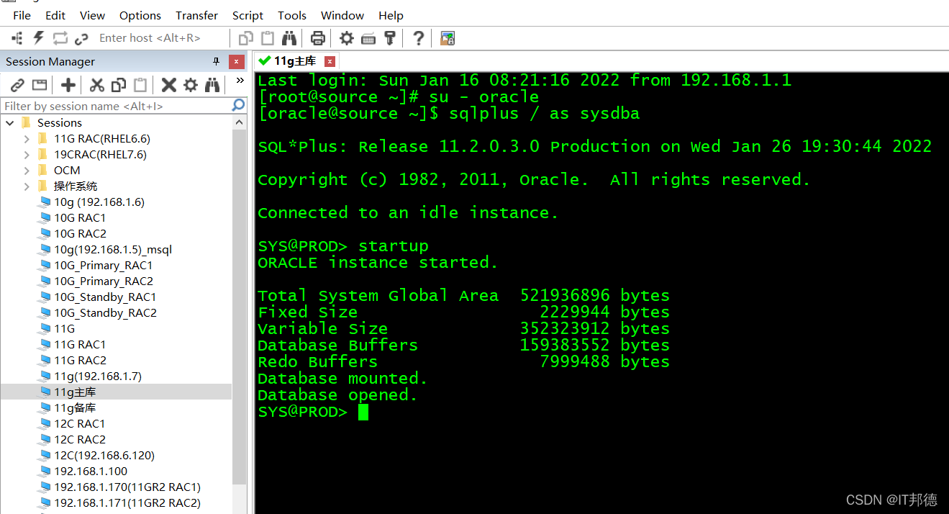Expand the 操作系统 folder
The width and height of the screenshot is (949, 514).
[x=27, y=186]
